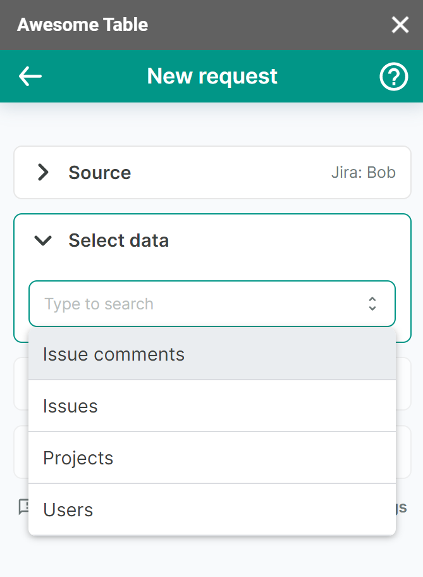The width and height of the screenshot is (423, 577).
Task: Open help via the question mark icon
Action: tap(393, 77)
